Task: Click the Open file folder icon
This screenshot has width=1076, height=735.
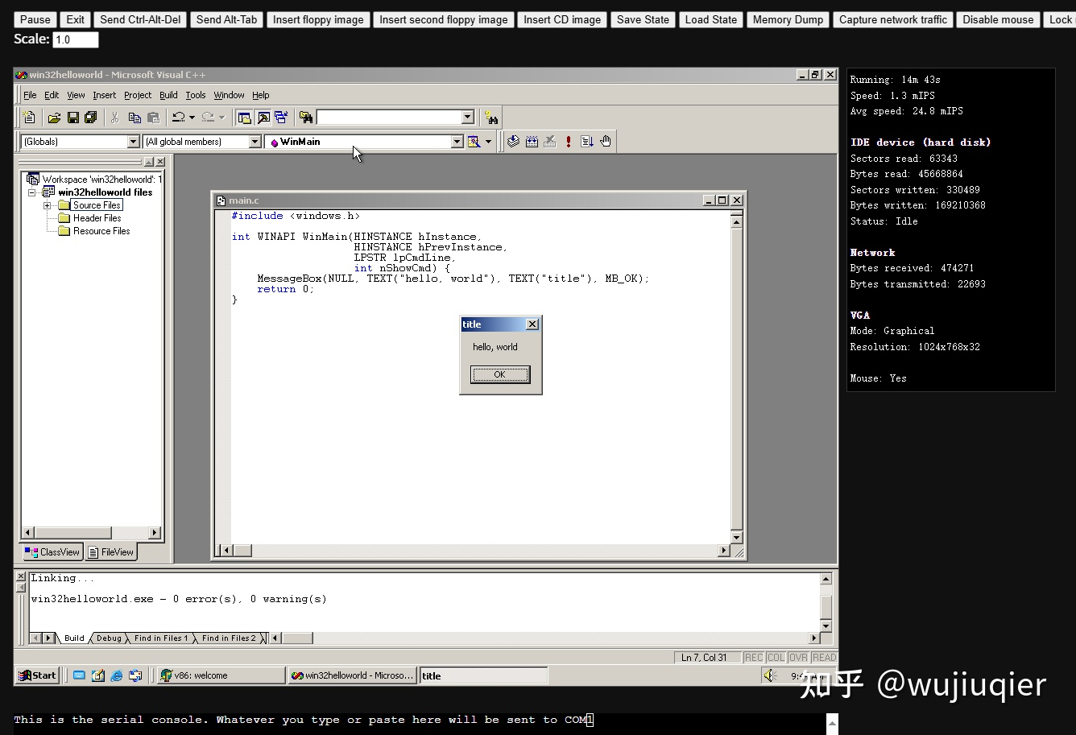Action: coord(54,118)
